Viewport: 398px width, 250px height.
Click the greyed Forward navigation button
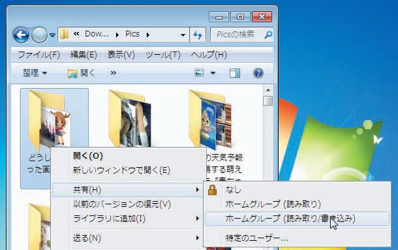(x=39, y=35)
